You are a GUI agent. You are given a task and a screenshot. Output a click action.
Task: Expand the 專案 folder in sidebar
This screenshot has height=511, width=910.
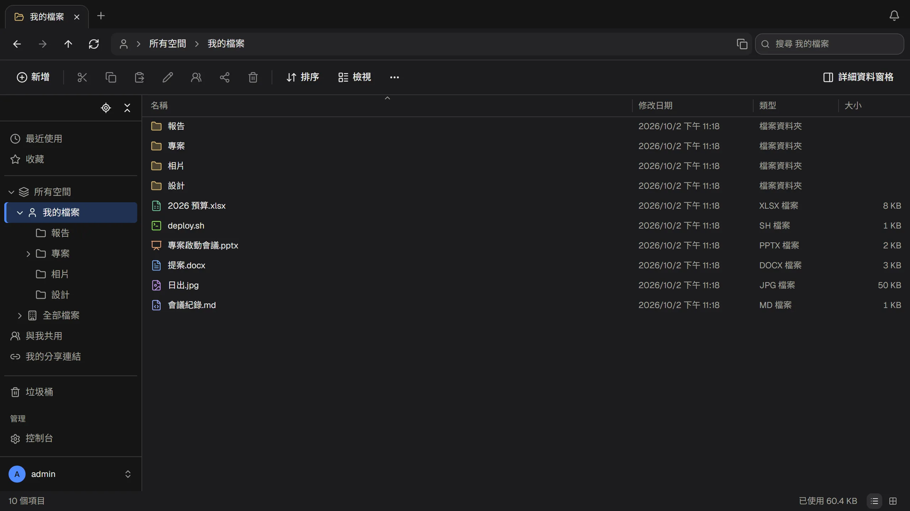coord(28,254)
